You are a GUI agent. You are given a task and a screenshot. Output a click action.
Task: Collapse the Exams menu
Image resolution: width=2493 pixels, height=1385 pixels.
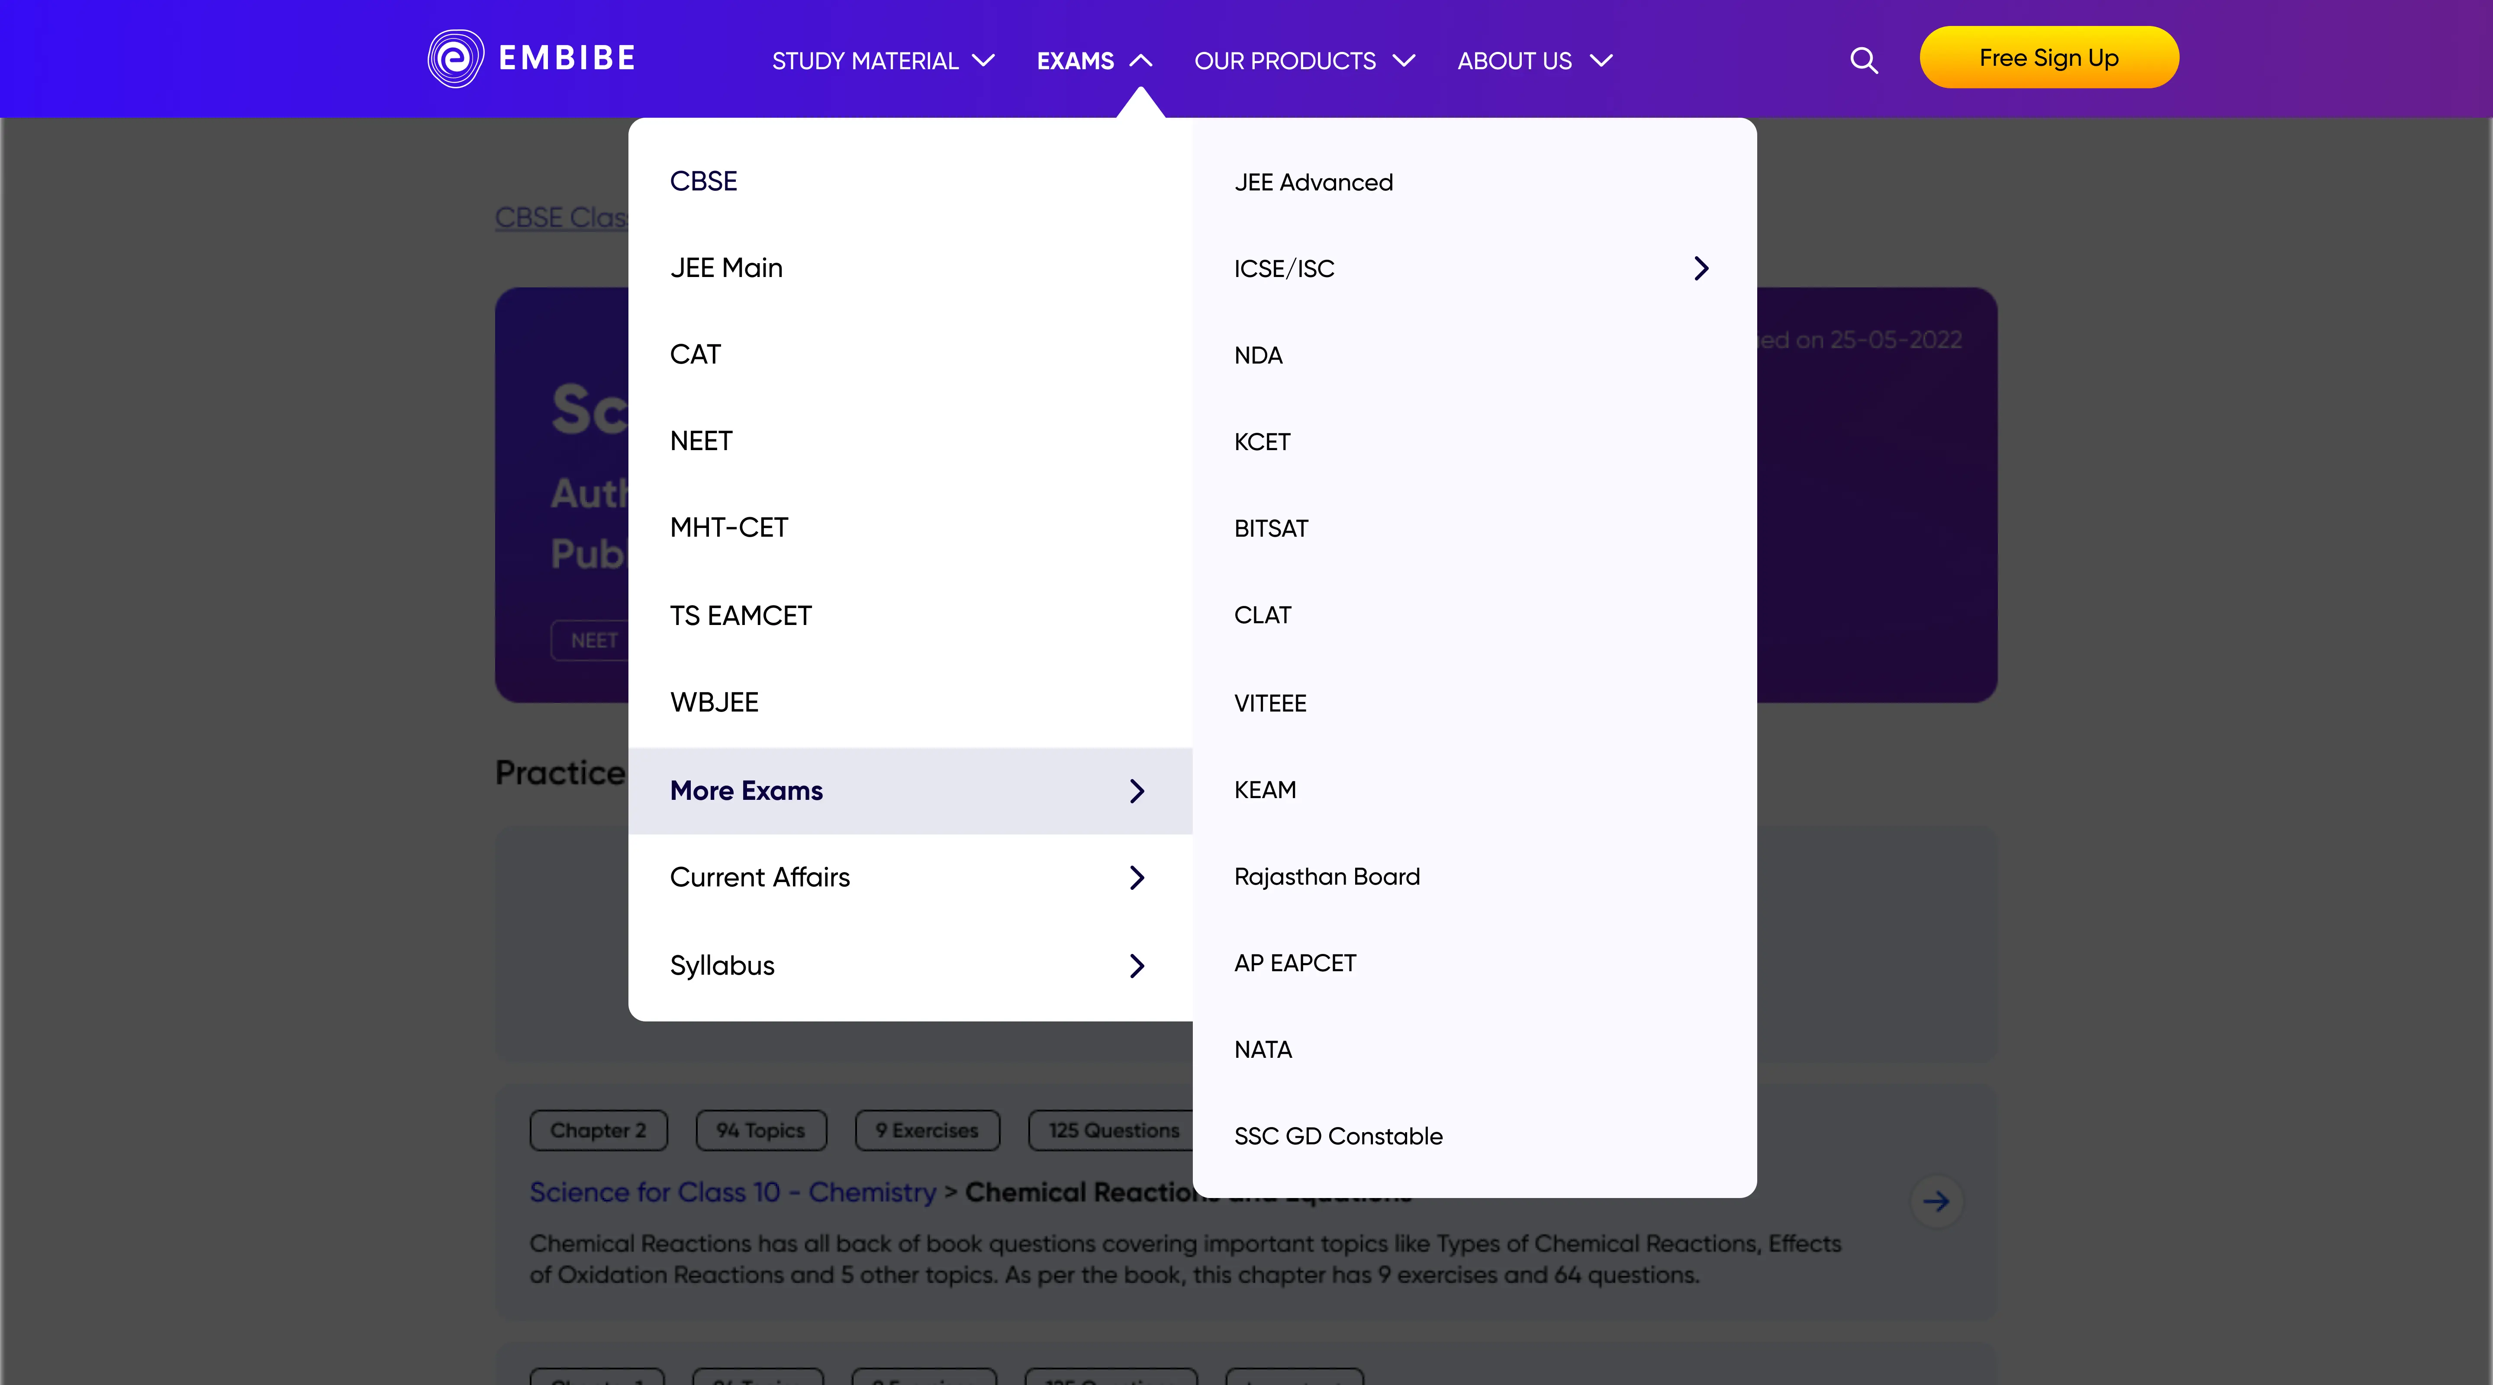click(x=1095, y=61)
